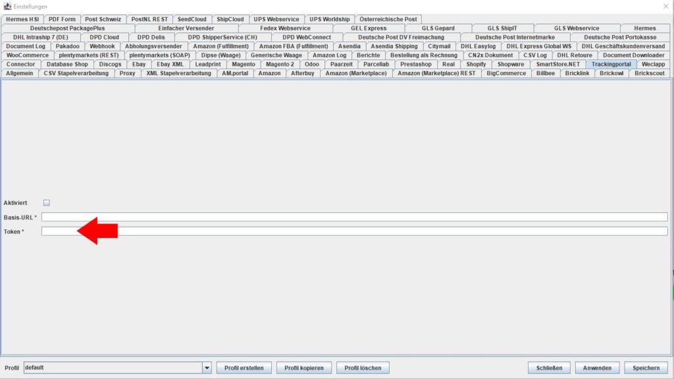The height and width of the screenshot is (379, 674).
Task: Click the Einstellungen window app icon
Action: [x=7, y=6]
